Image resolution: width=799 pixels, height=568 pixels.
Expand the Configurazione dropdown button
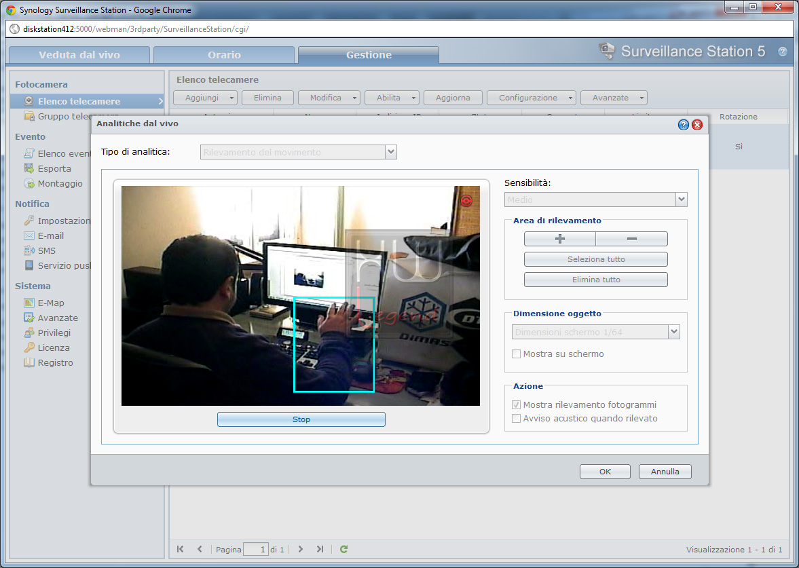(571, 98)
